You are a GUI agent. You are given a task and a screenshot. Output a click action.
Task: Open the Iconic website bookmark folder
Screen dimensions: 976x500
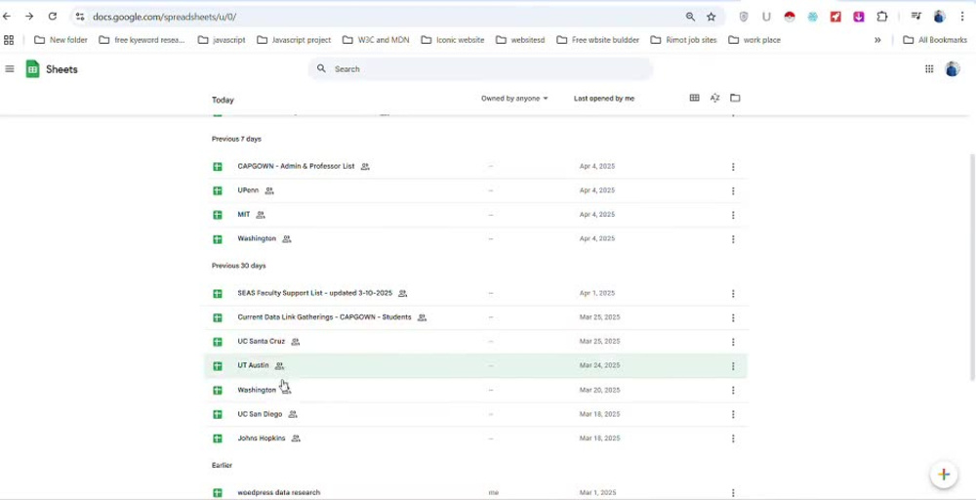pyautogui.click(x=453, y=40)
